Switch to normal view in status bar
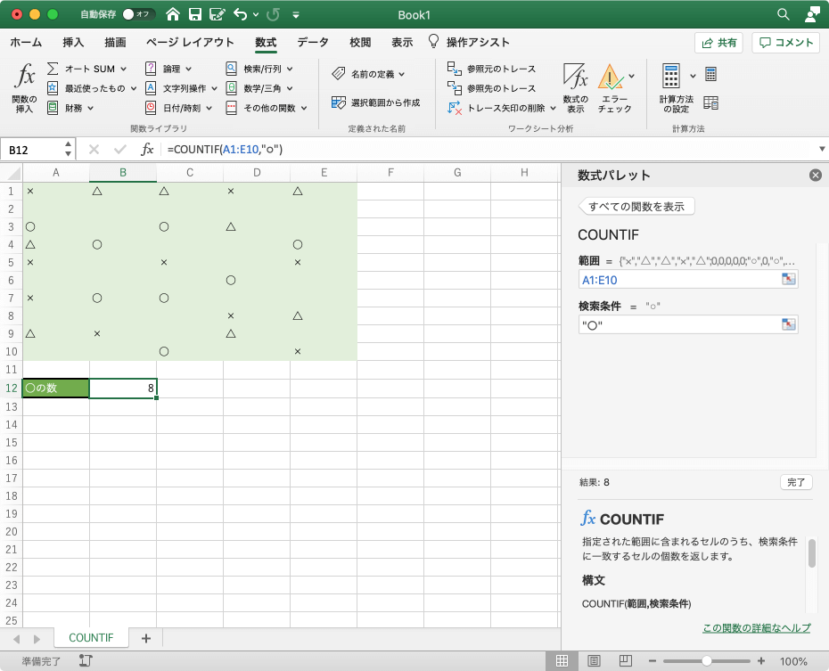 pos(562,660)
